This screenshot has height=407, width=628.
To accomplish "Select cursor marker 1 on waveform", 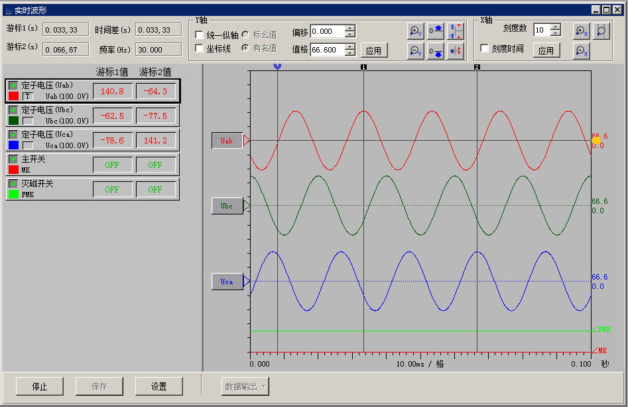I will pos(363,67).
